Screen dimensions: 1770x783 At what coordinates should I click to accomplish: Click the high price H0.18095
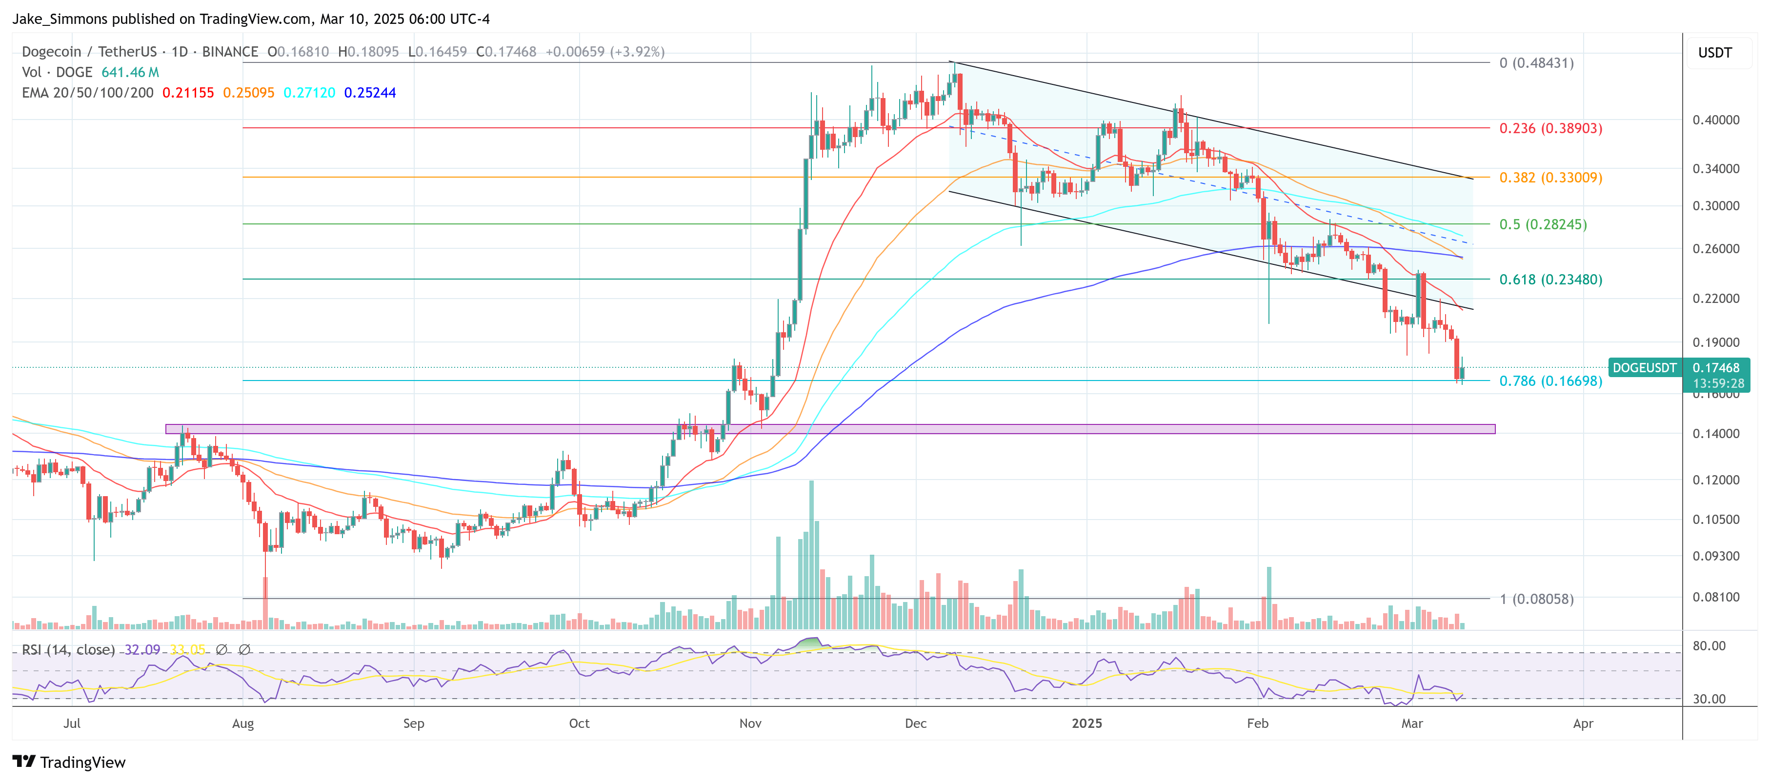click(368, 52)
